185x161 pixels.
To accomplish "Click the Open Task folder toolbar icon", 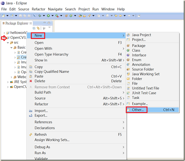I will 84,16.
